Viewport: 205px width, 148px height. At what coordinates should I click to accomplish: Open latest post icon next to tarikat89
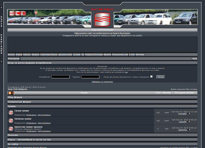[x=189, y=114]
